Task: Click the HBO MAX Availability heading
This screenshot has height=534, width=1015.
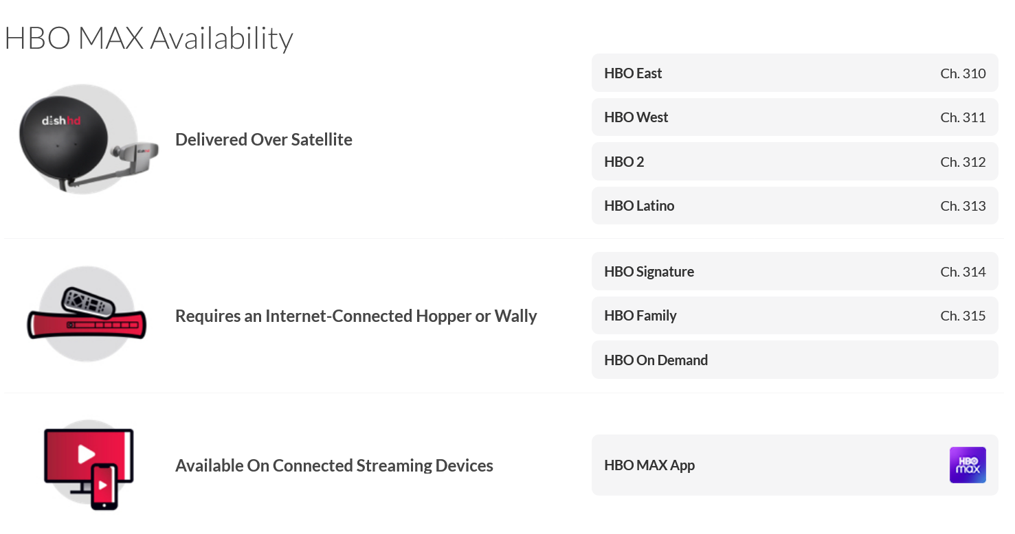Action: [x=149, y=38]
